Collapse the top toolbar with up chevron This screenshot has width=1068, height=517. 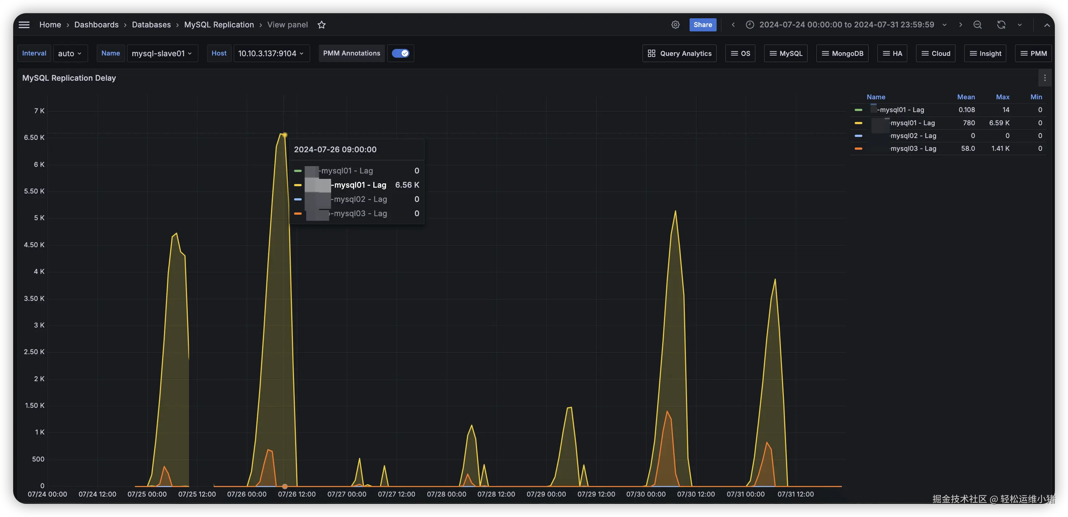1046,25
